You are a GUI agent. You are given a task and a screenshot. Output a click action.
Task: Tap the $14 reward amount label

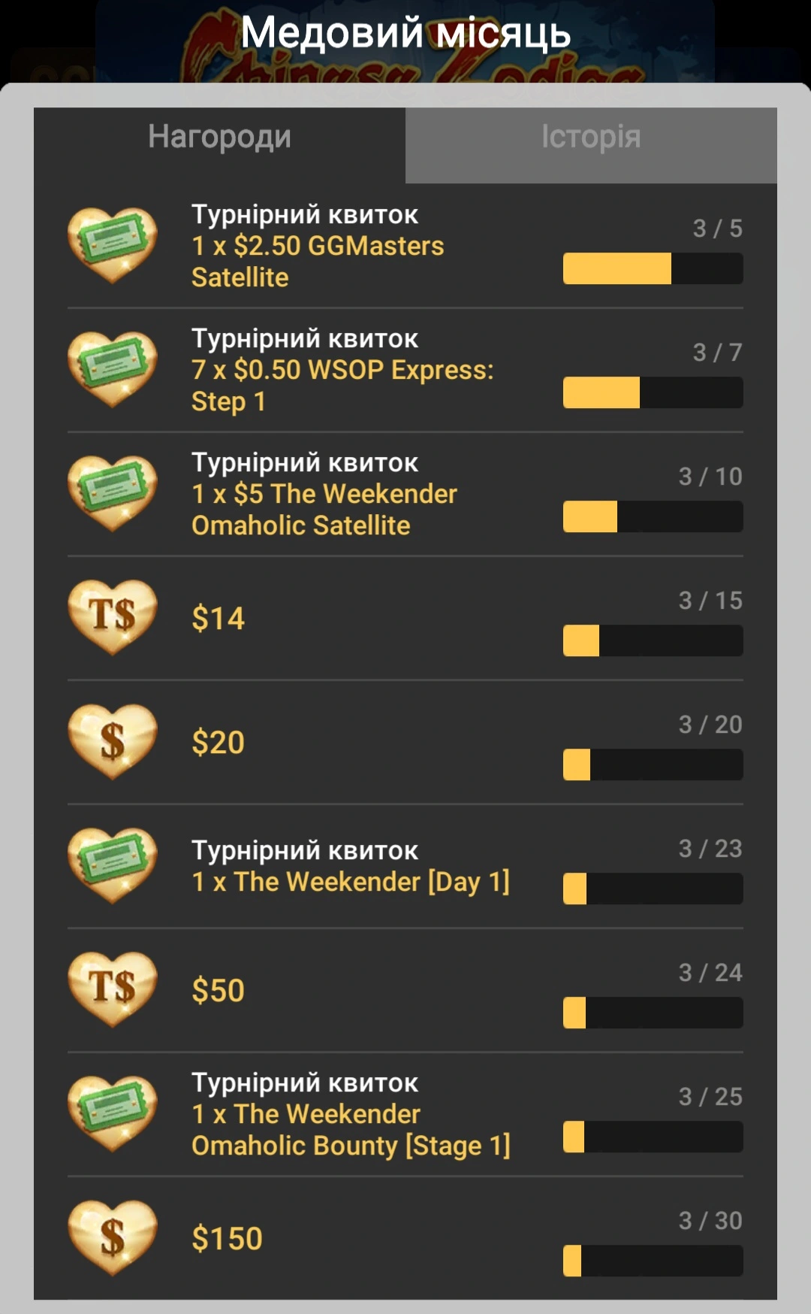coord(218,619)
